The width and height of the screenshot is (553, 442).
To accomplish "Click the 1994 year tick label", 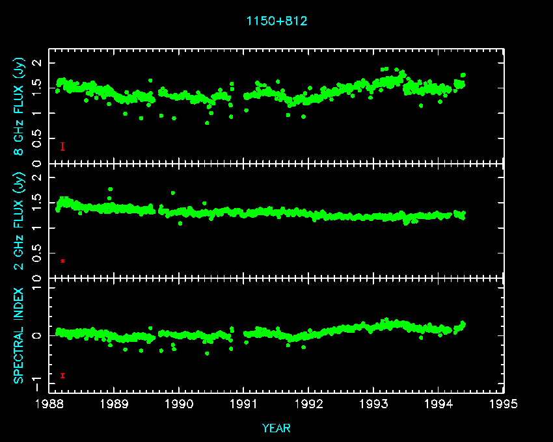I will pos(439,404).
